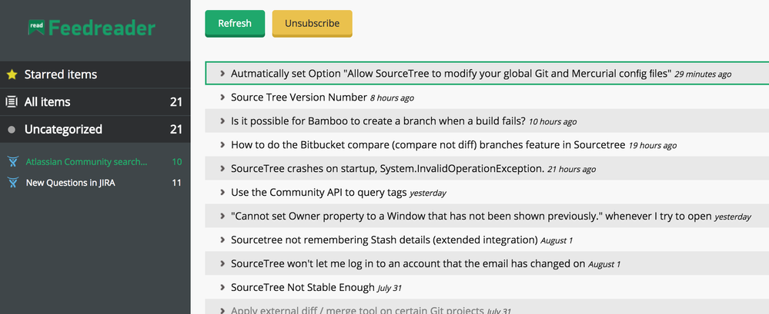Click the gray dot icon beside Uncategorized
769x314 pixels.
pyautogui.click(x=12, y=130)
